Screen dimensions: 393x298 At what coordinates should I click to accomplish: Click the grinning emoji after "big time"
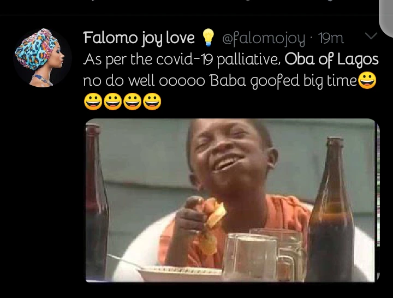[367, 81]
